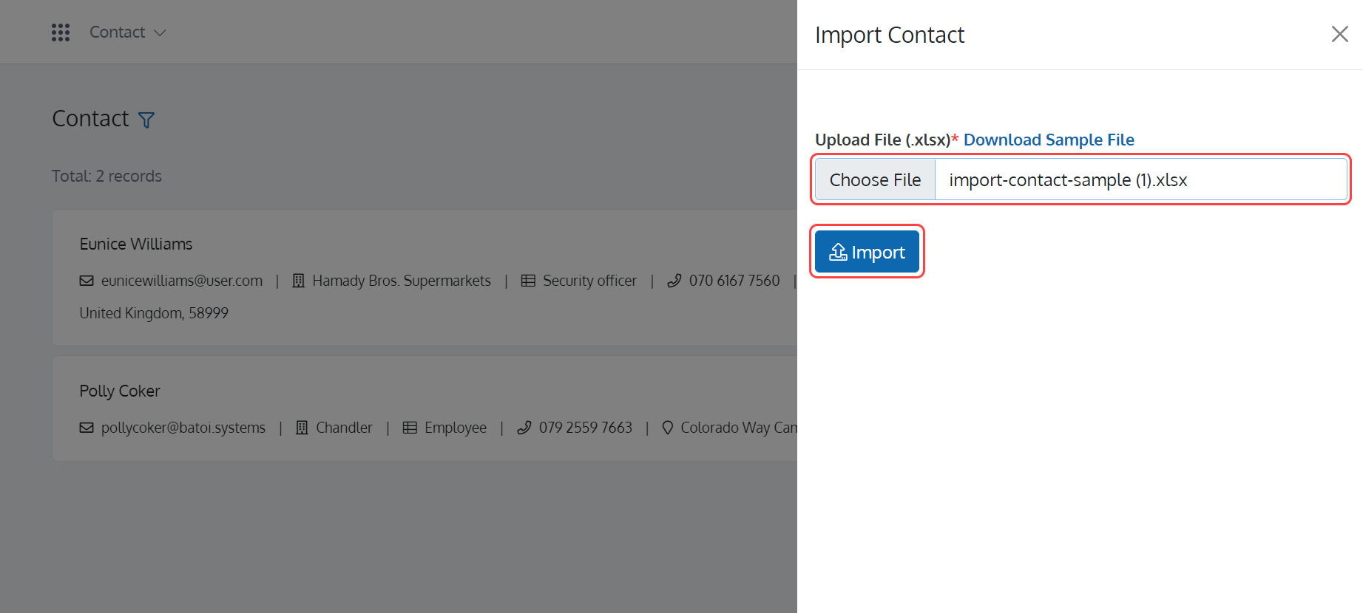Click the envelope icon next to eunicewilliams@user.com
Screen dimensions: 1363x613
tap(87, 281)
